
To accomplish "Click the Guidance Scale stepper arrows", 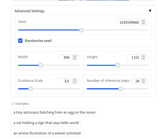I will (x=75, y=81).
